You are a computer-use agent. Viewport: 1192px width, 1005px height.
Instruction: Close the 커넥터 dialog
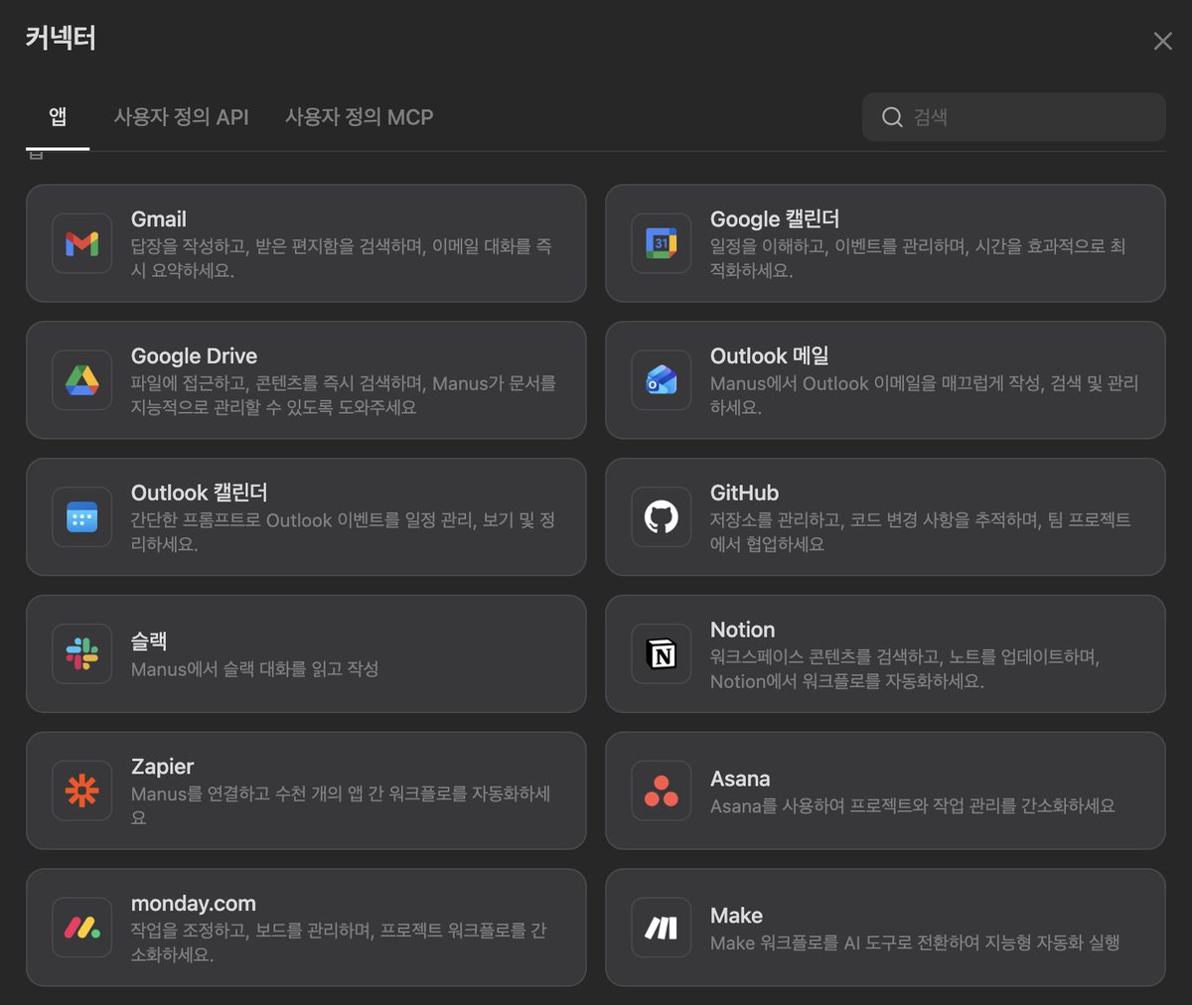point(1162,41)
